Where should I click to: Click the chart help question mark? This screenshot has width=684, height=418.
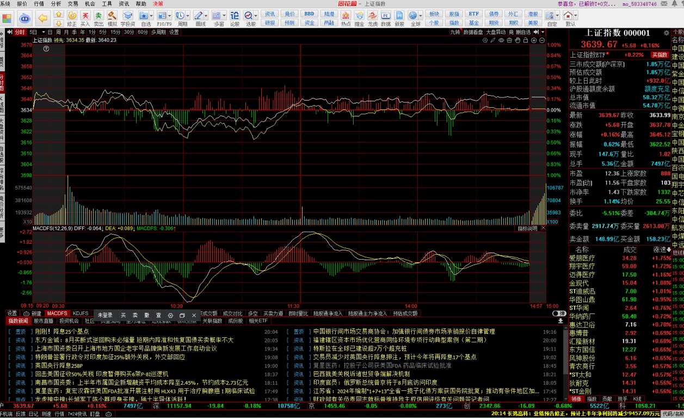click(46, 48)
